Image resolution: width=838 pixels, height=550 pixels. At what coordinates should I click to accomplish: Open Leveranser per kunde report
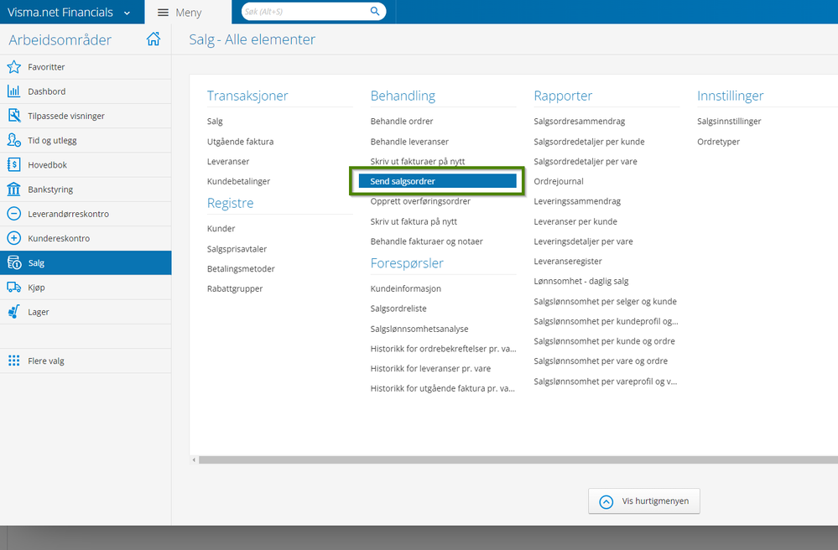pyautogui.click(x=575, y=221)
